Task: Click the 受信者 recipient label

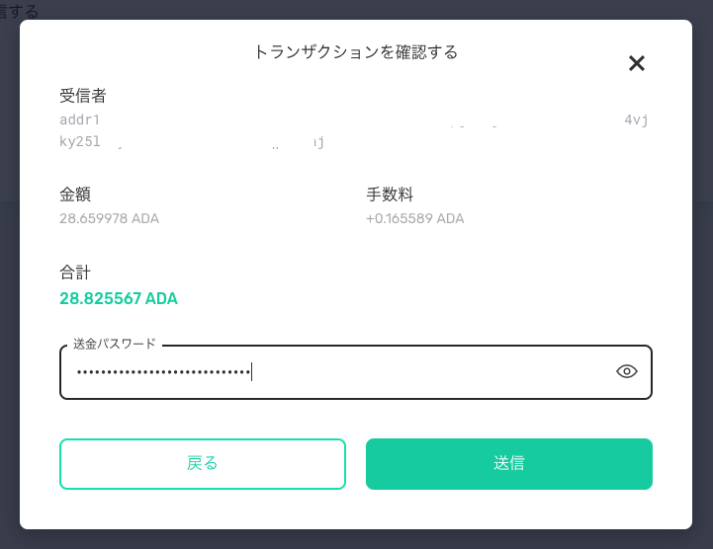Action: (83, 96)
